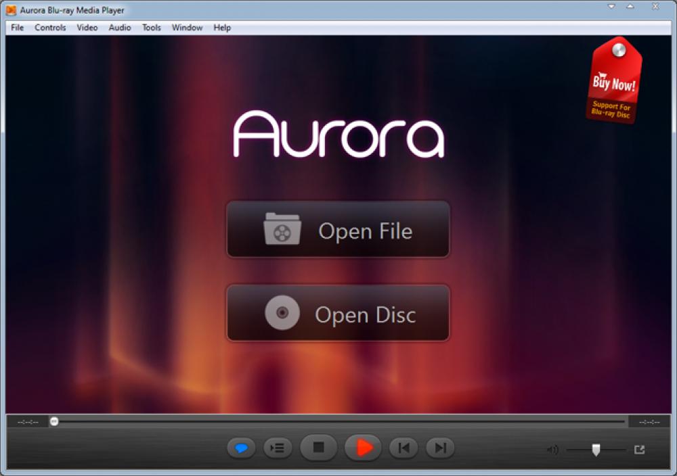
Task: Mute audio via the speaker icon
Action: (x=553, y=448)
